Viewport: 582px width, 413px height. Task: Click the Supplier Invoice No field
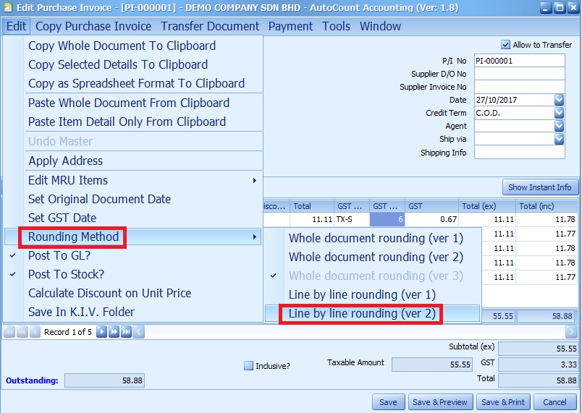(x=519, y=87)
